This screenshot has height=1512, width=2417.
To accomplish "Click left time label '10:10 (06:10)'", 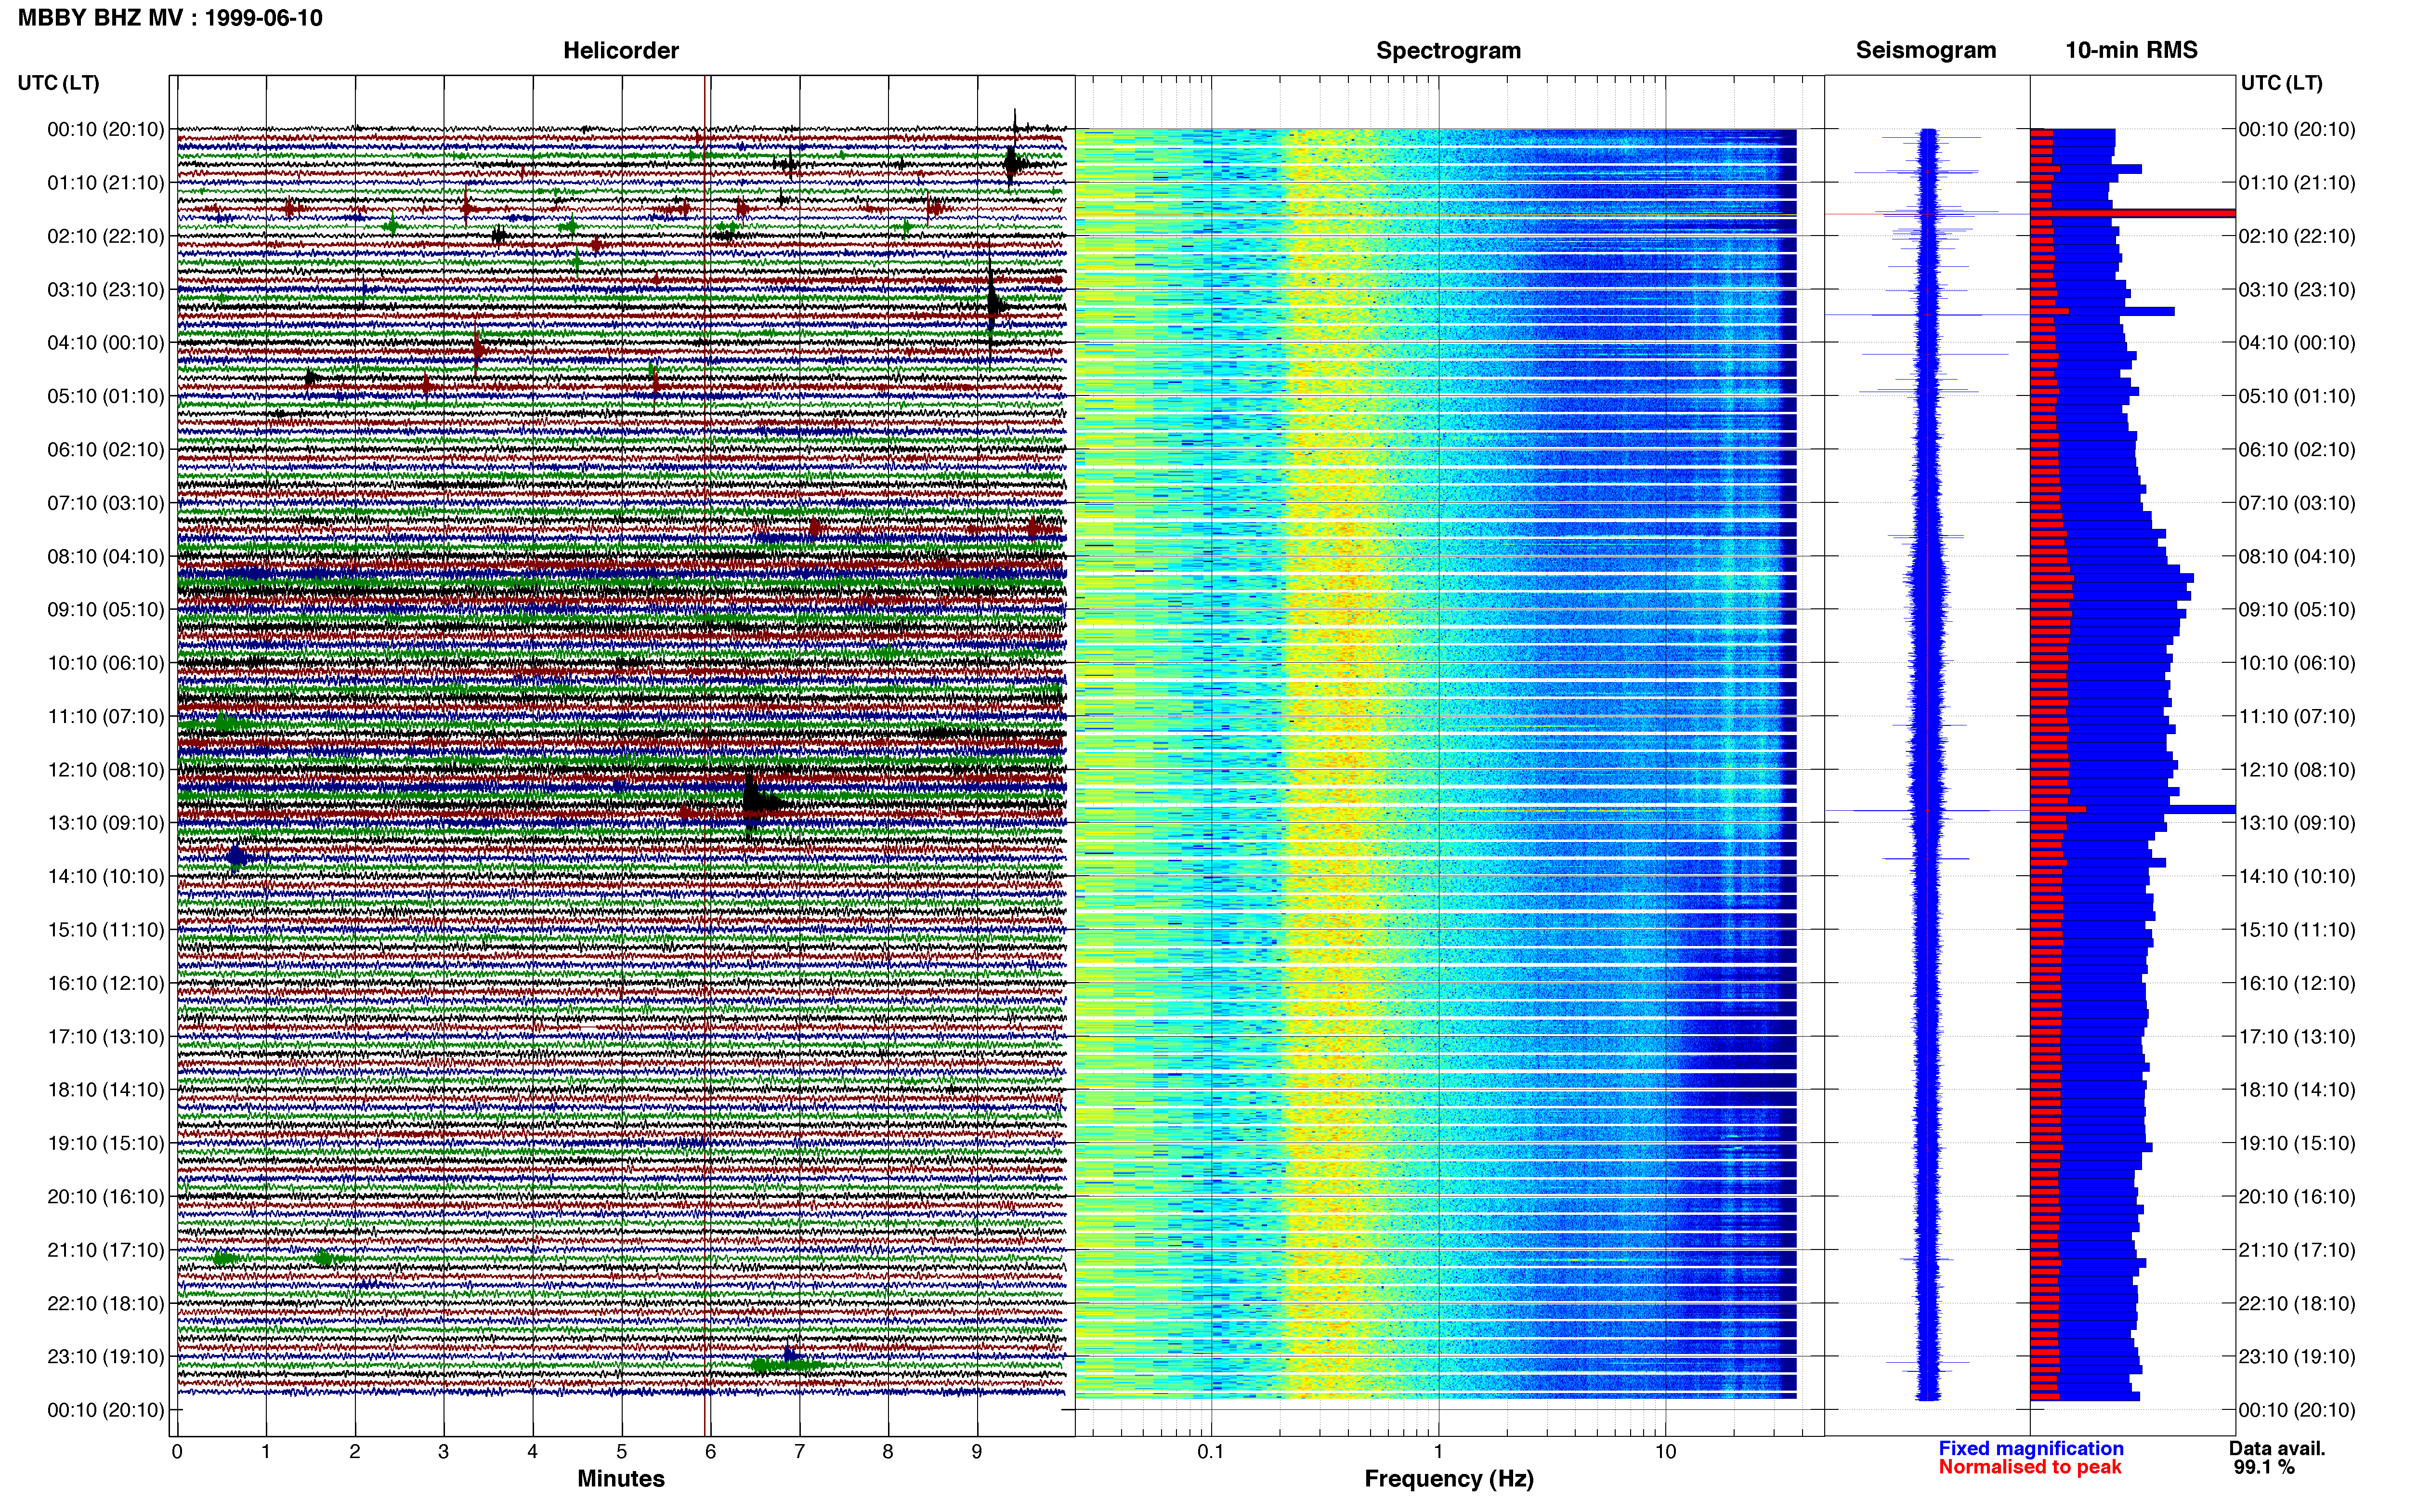I will [x=106, y=663].
